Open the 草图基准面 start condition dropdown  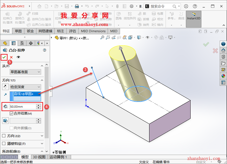click(x=26, y=72)
